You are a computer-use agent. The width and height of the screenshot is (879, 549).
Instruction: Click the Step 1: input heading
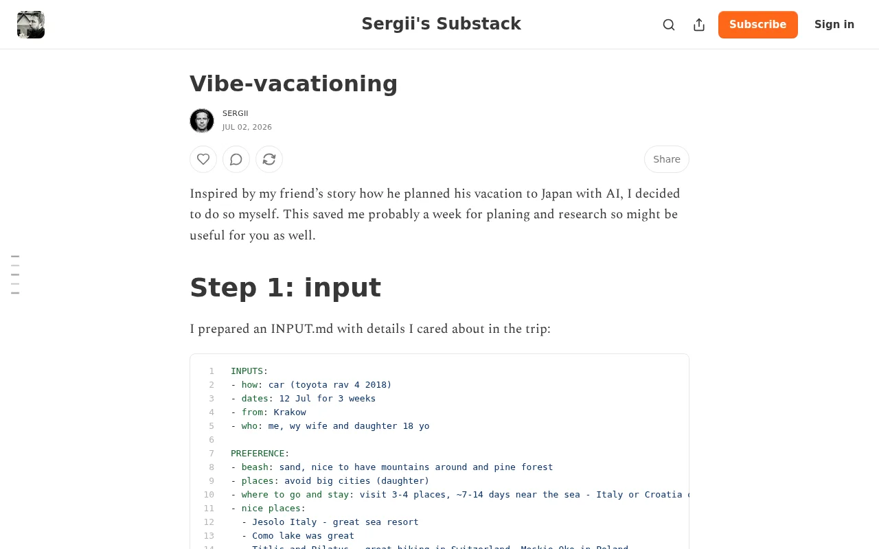[285, 288]
